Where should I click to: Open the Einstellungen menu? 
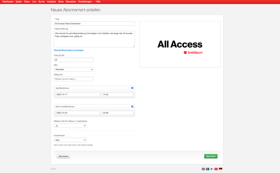(x=86, y=2)
